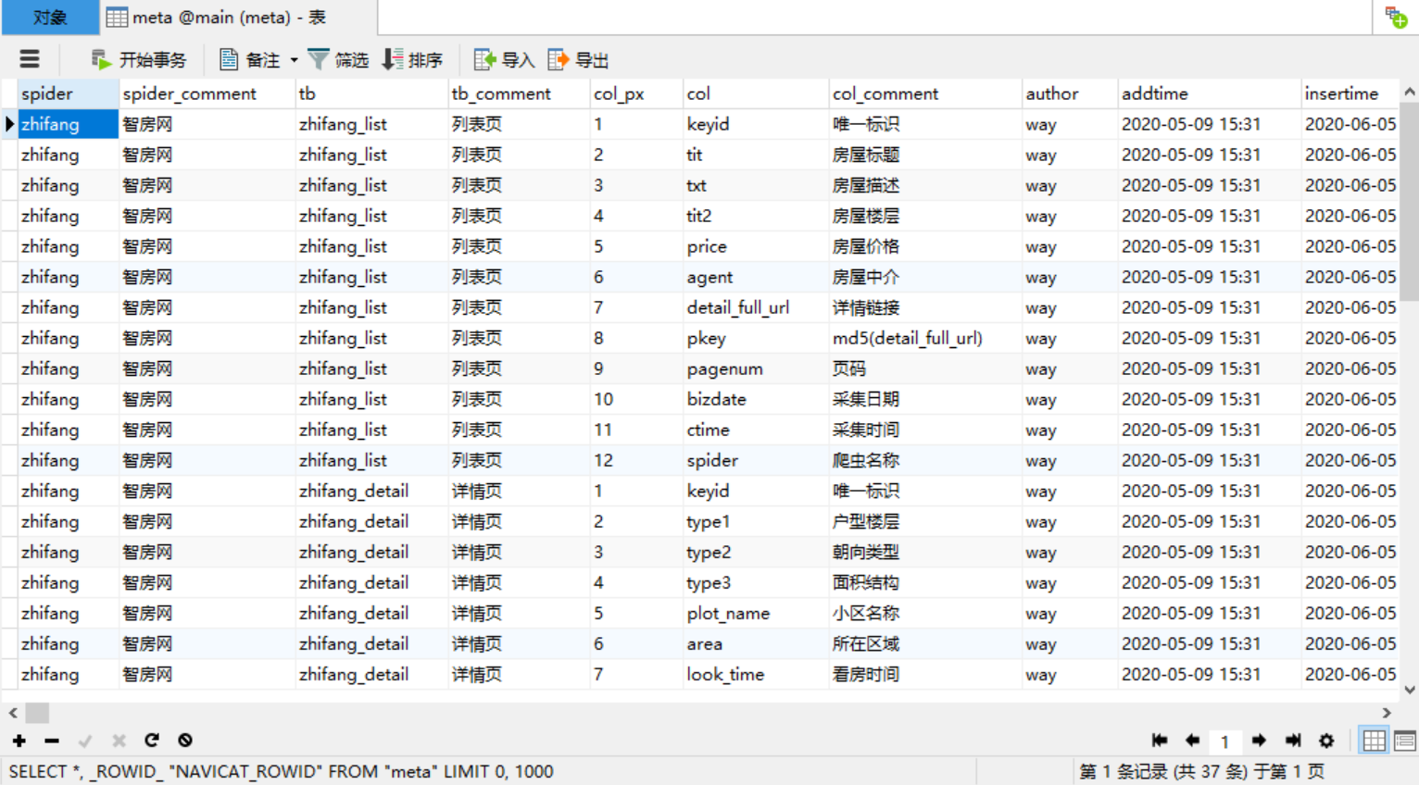Switch to the 对象 tab

(x=50, y=18)
